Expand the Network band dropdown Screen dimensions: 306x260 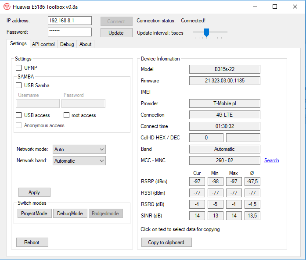(79, 161)
